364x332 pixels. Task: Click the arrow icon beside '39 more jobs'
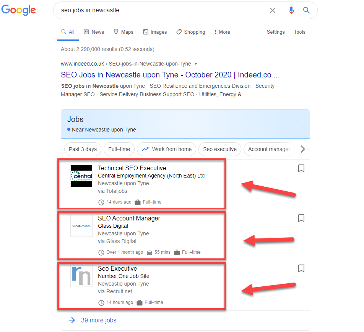[72, 320]
